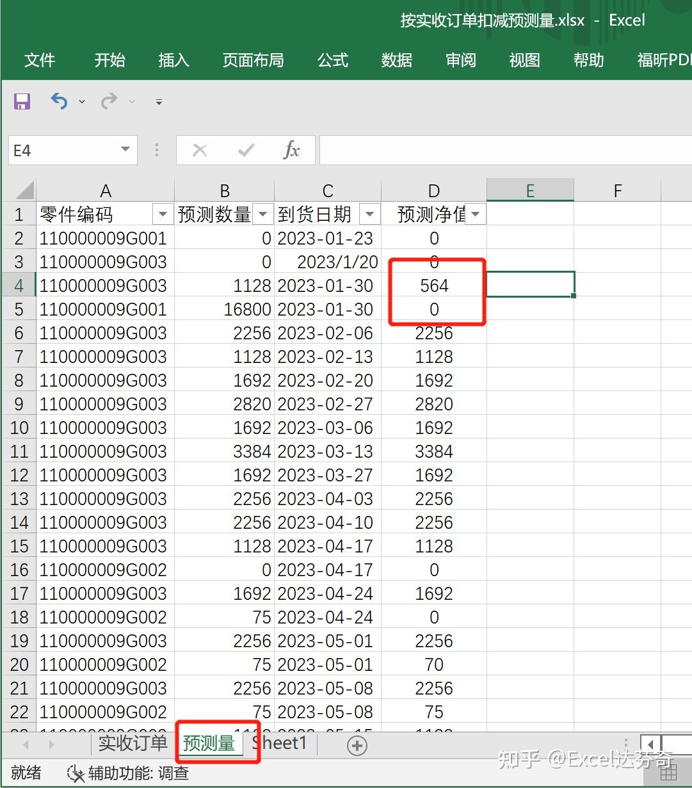Click the new sheet plus icon
The height and width of the screenshot is (788, 692).
357,744
